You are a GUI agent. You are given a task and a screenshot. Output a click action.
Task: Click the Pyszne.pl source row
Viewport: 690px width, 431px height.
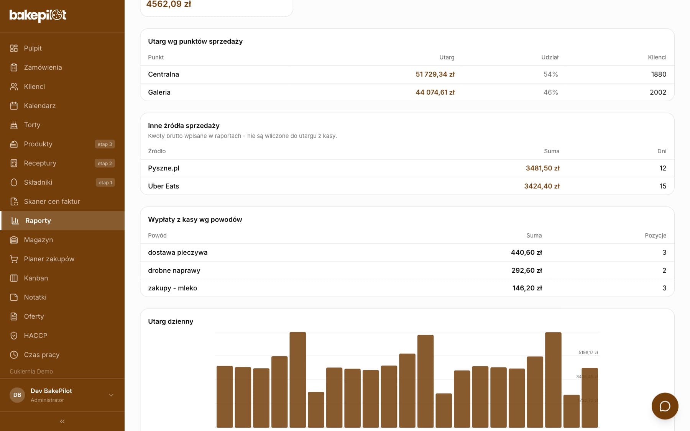(407, 168)
